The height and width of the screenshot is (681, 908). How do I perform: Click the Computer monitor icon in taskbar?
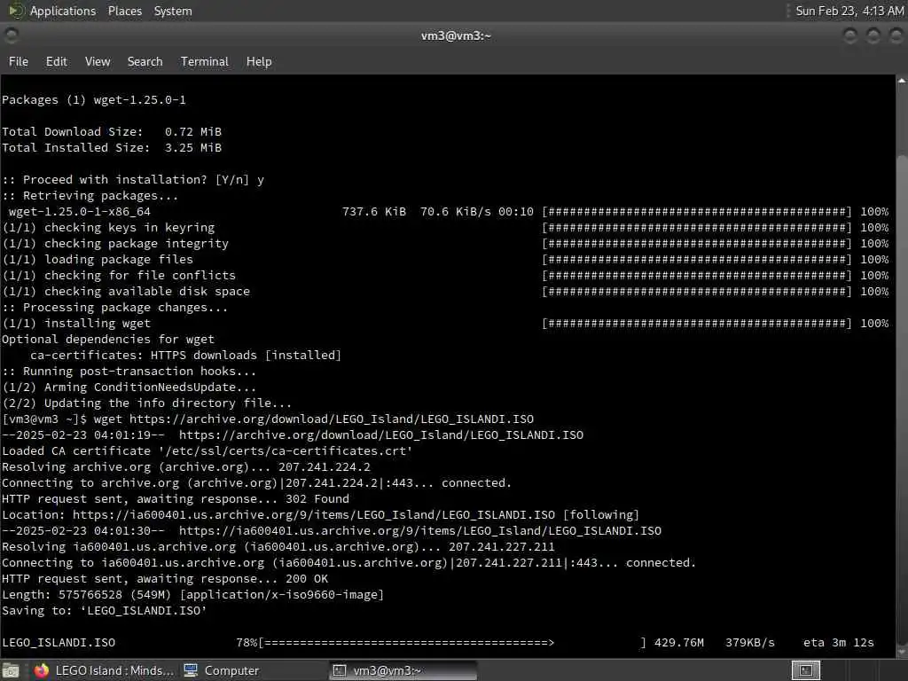(191, 670)
